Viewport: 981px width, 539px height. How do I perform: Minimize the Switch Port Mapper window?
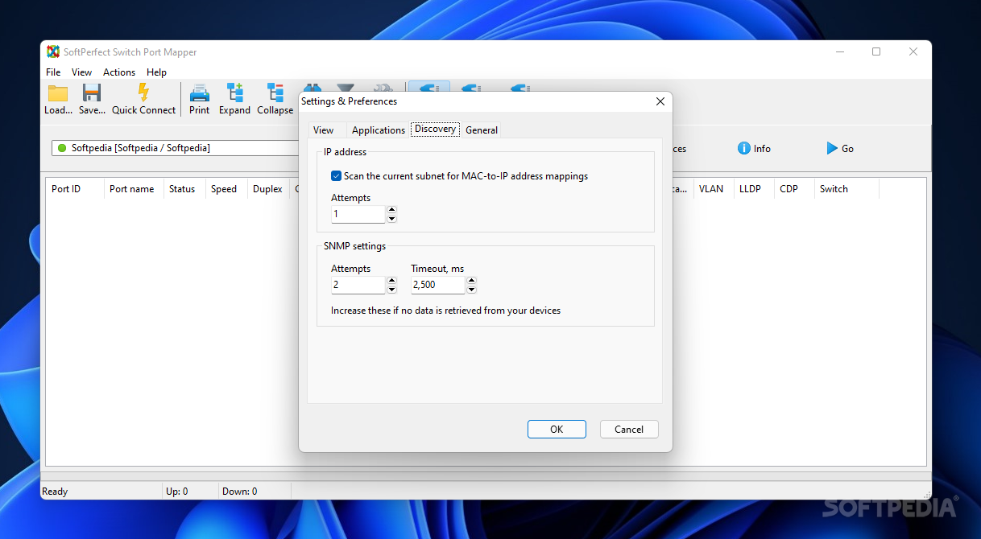pos(840,51)
